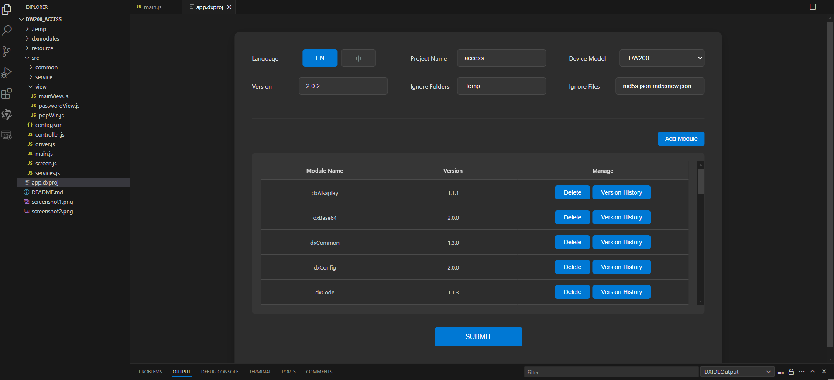Open the DEBUG CONSOLE tab

220,372
